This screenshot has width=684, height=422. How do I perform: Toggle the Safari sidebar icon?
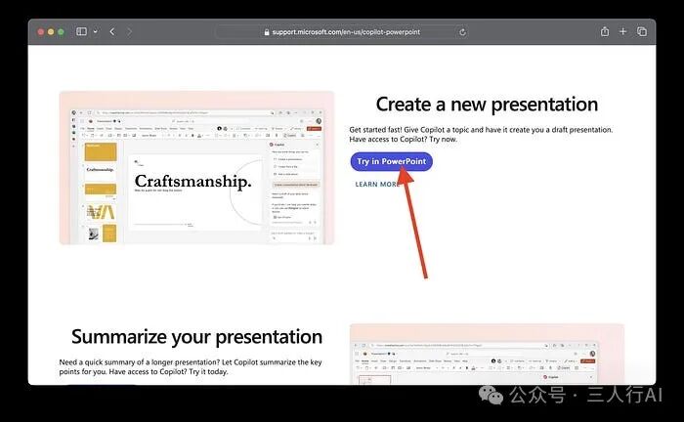tap(81, 31)
